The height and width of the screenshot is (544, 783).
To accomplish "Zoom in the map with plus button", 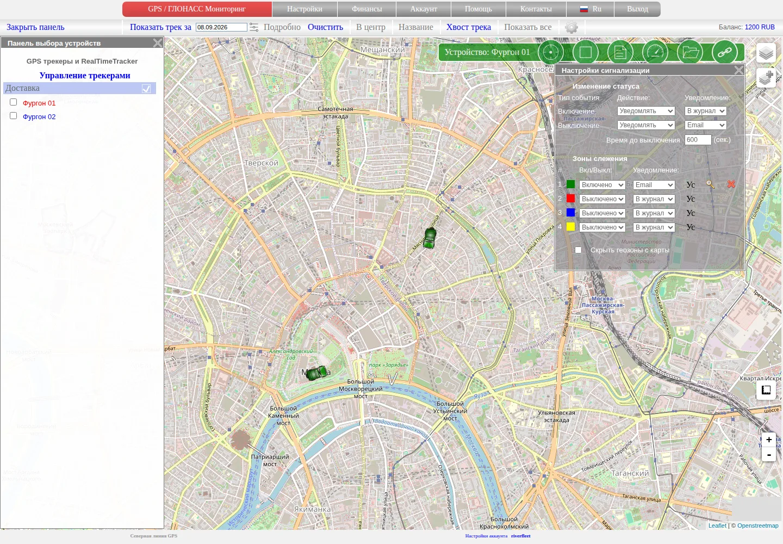I will click(769, 440).
